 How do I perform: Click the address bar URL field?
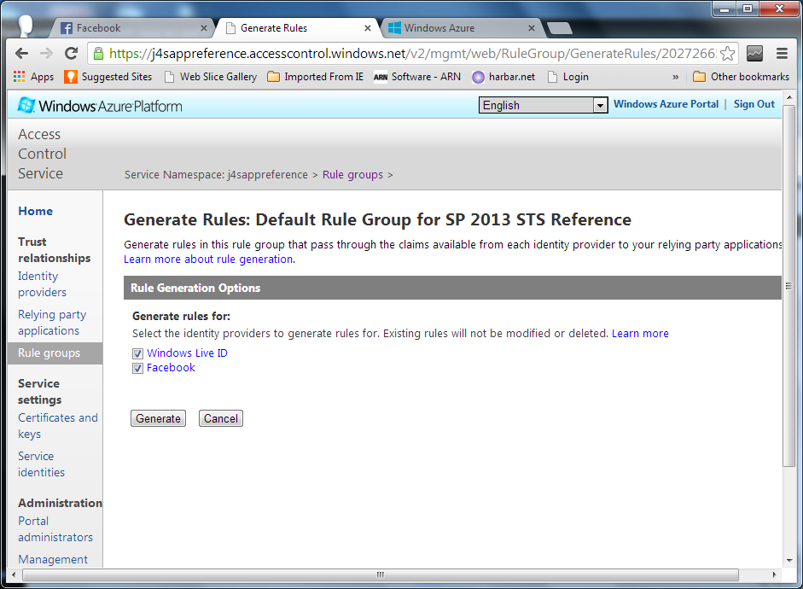[412, 53]
